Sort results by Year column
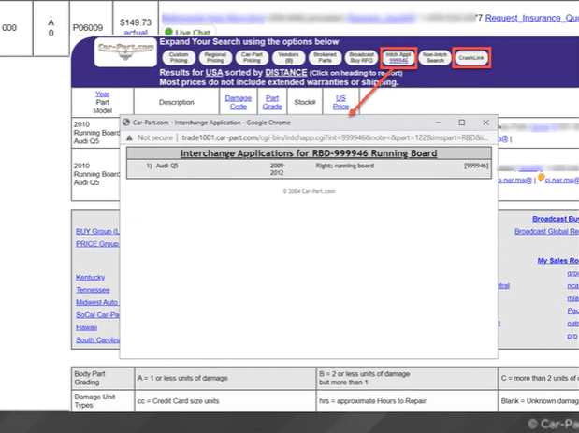The image size is (579, 433). (102, 94)
